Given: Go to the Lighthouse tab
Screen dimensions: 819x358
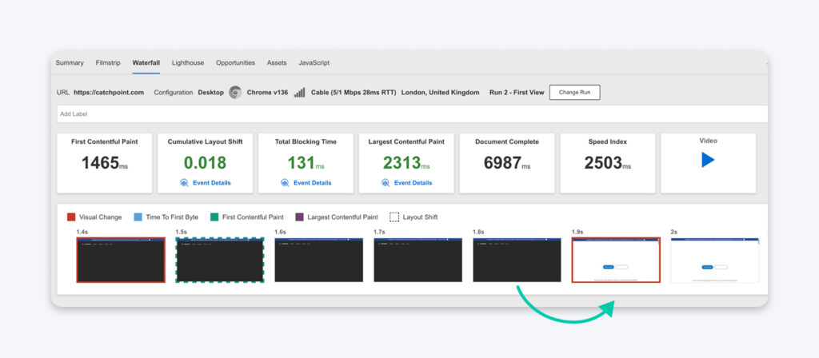Looking at the screenshot, I should [188, 63].
